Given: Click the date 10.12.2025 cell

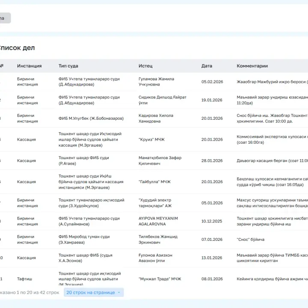Looking at the screenshot, I should point(212,221).
